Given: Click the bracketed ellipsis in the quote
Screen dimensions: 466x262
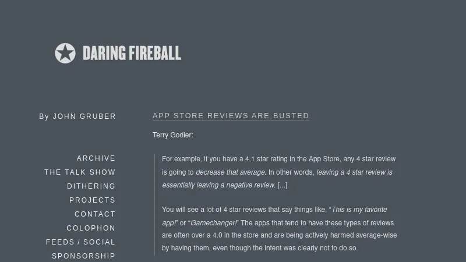Looking at the screenshot, I should [x=283, y=186].
